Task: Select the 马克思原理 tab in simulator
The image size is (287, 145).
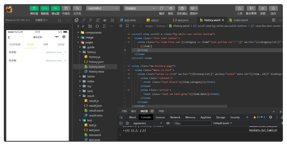Action: [15, 45]
